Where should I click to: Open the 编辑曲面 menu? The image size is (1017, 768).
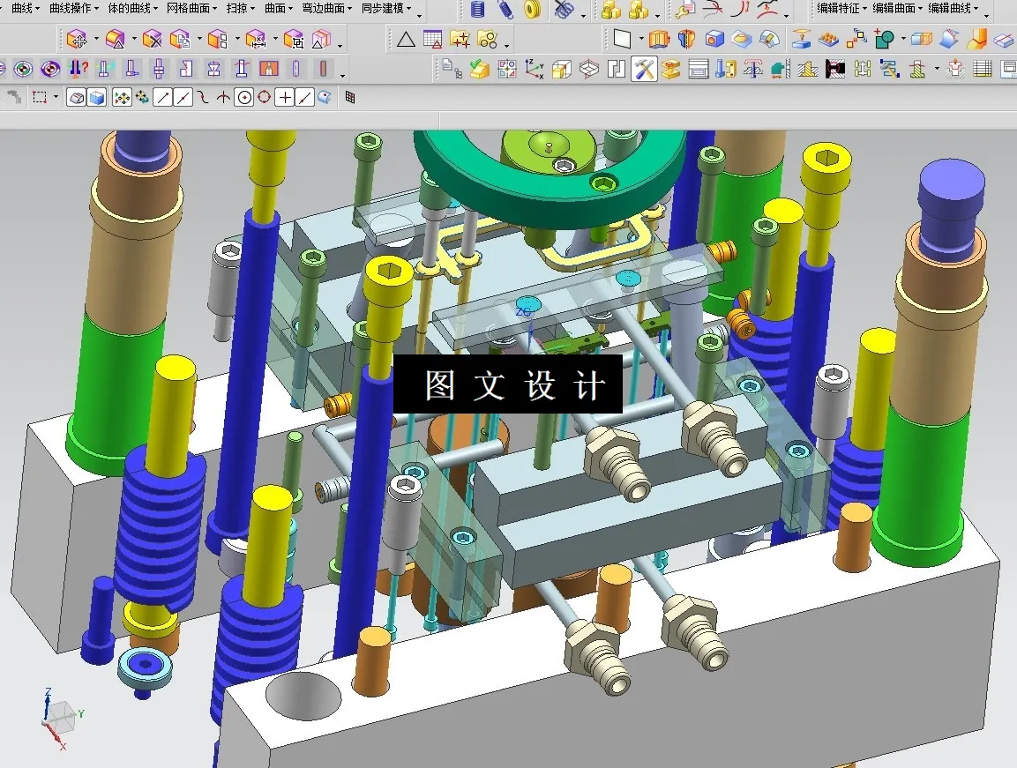[x=898, y=8]
